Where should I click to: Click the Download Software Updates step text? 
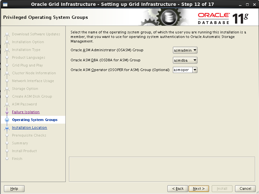coord(36,34)
